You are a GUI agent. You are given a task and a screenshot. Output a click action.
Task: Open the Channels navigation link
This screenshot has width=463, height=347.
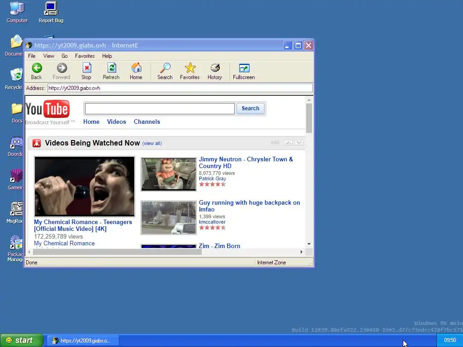pos(147,122)
